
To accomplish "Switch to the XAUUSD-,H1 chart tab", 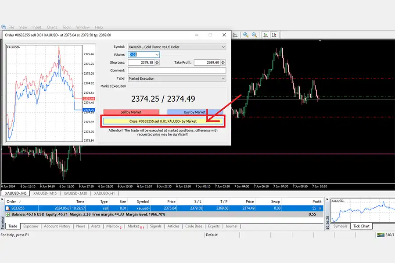I will point(104,193).
